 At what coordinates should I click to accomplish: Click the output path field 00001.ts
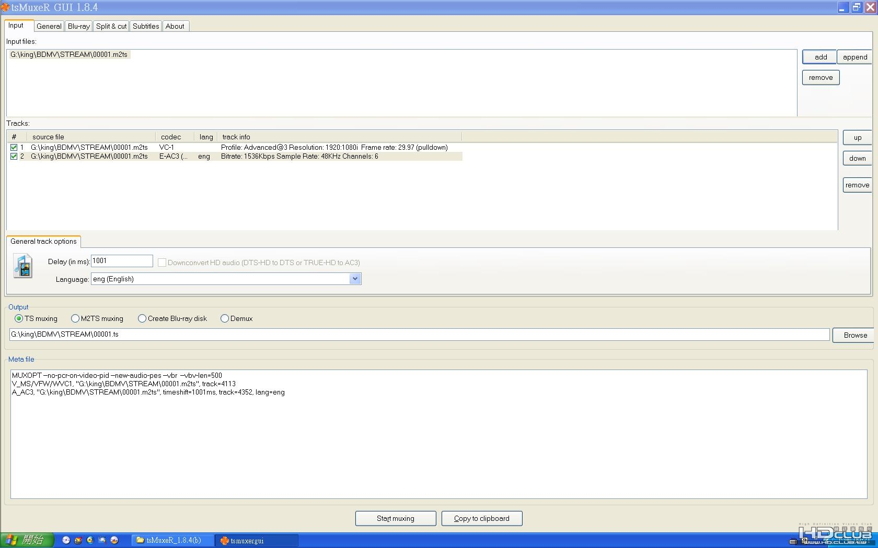tap(419, 335)
